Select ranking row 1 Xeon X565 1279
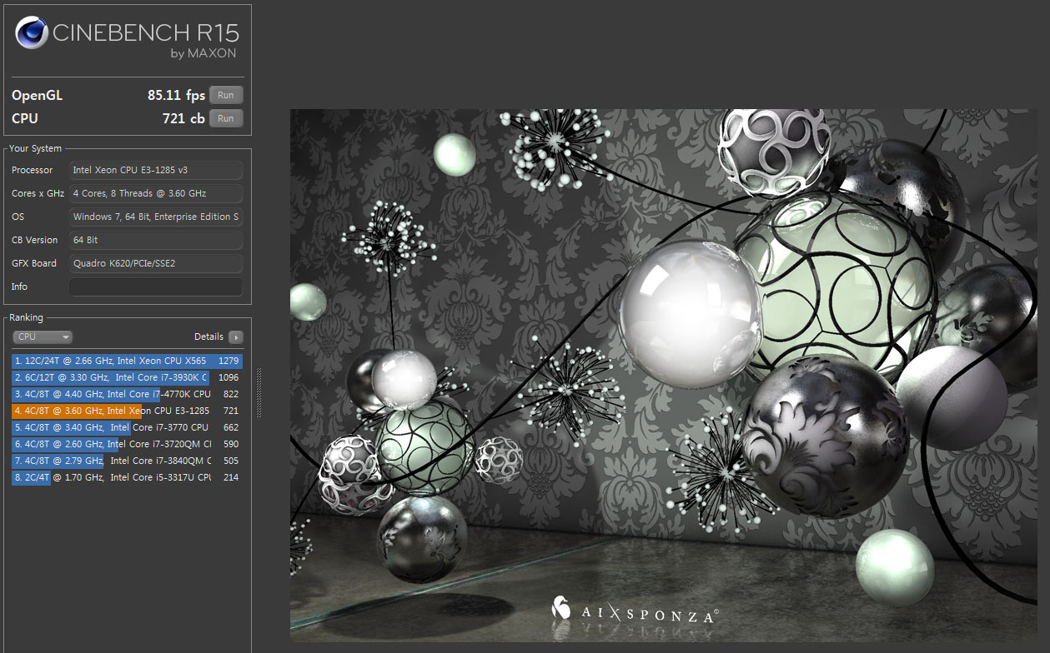 click(x=128, y=361)
